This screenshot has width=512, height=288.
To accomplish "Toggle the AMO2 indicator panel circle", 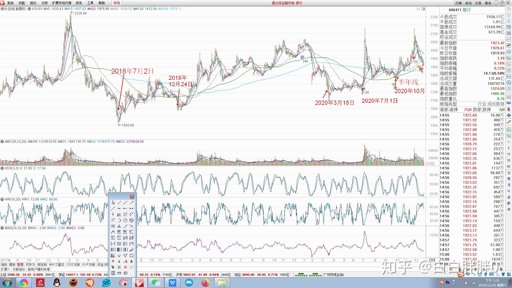I will coord(2,142).
